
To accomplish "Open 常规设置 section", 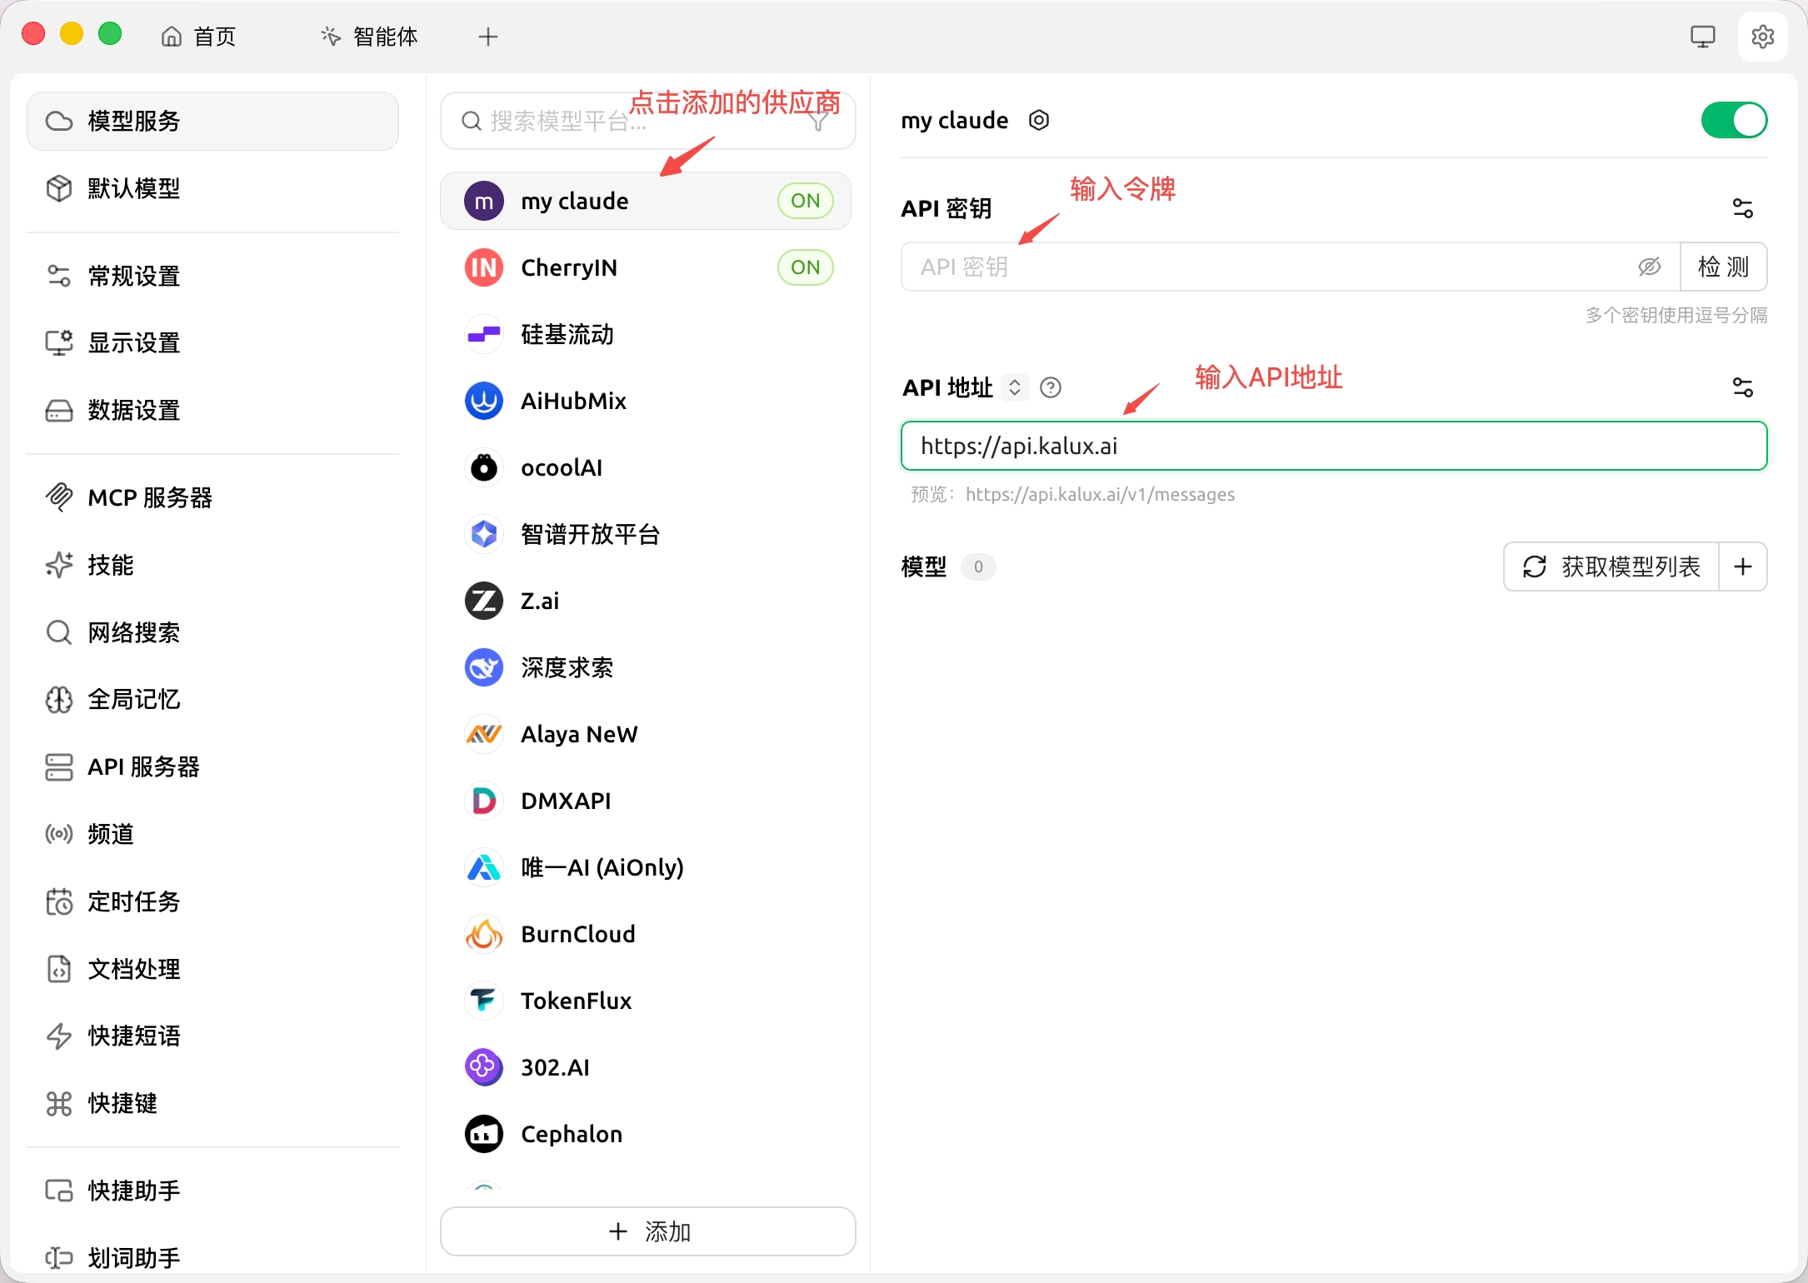I will [x=212, y=276].
